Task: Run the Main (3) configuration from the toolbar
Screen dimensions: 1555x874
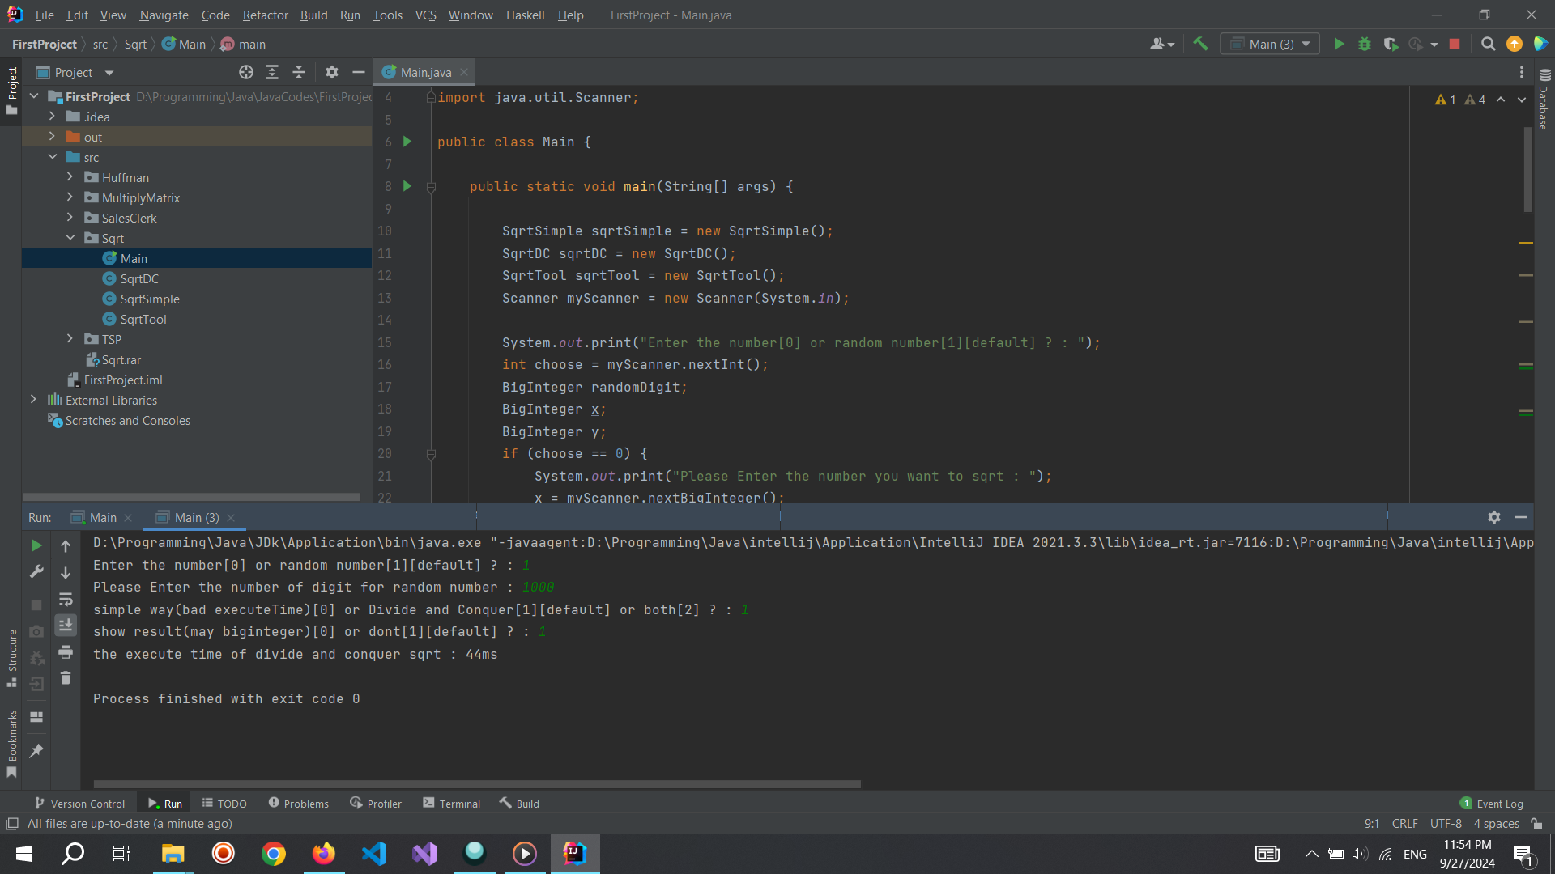Action: pyautogui.click(x=1339, y=45)
